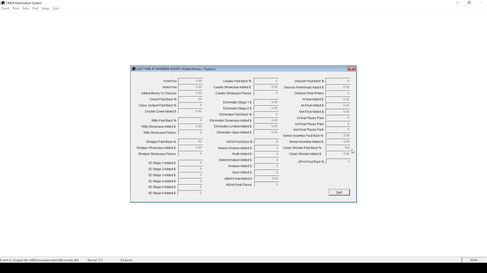Click the Shotgun Showcase Places field
This screenshot has width=487, height=273.
191,154
